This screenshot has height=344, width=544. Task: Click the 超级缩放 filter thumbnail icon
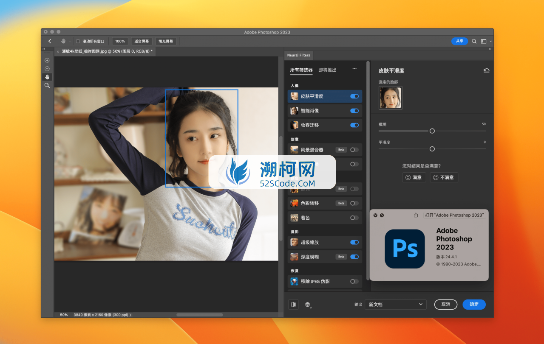click(x=294, y=242)
